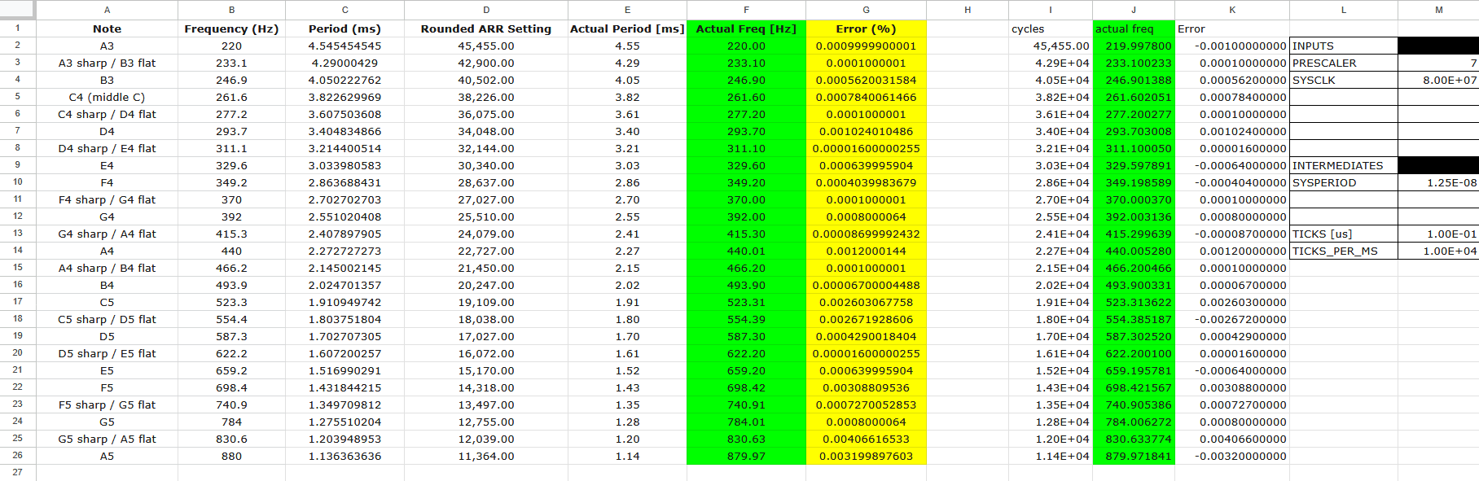Click the row 27 header
Image resolution: width=1479 pixels, height=481 pixels.
(17, 472)
